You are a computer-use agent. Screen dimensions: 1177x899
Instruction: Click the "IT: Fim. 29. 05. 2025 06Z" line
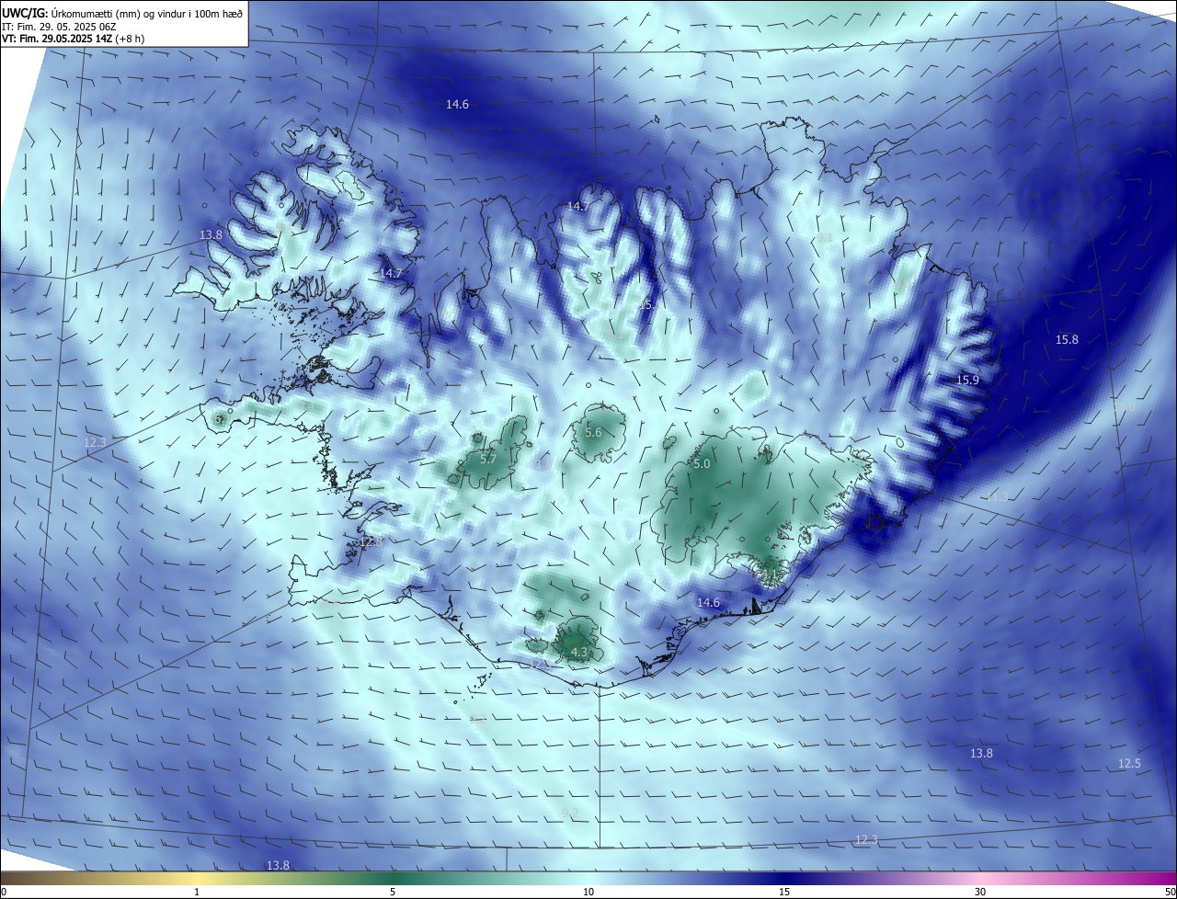pos(58,27)
